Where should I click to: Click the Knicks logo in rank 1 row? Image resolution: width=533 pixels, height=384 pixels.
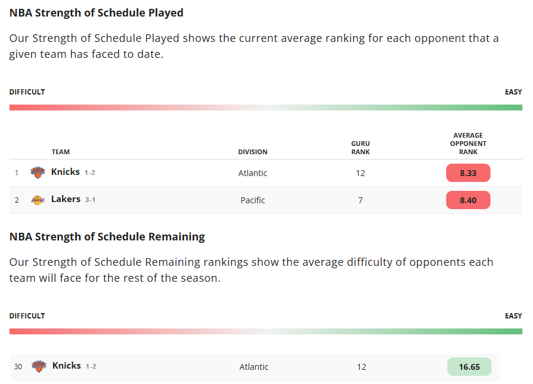[38, 173]
